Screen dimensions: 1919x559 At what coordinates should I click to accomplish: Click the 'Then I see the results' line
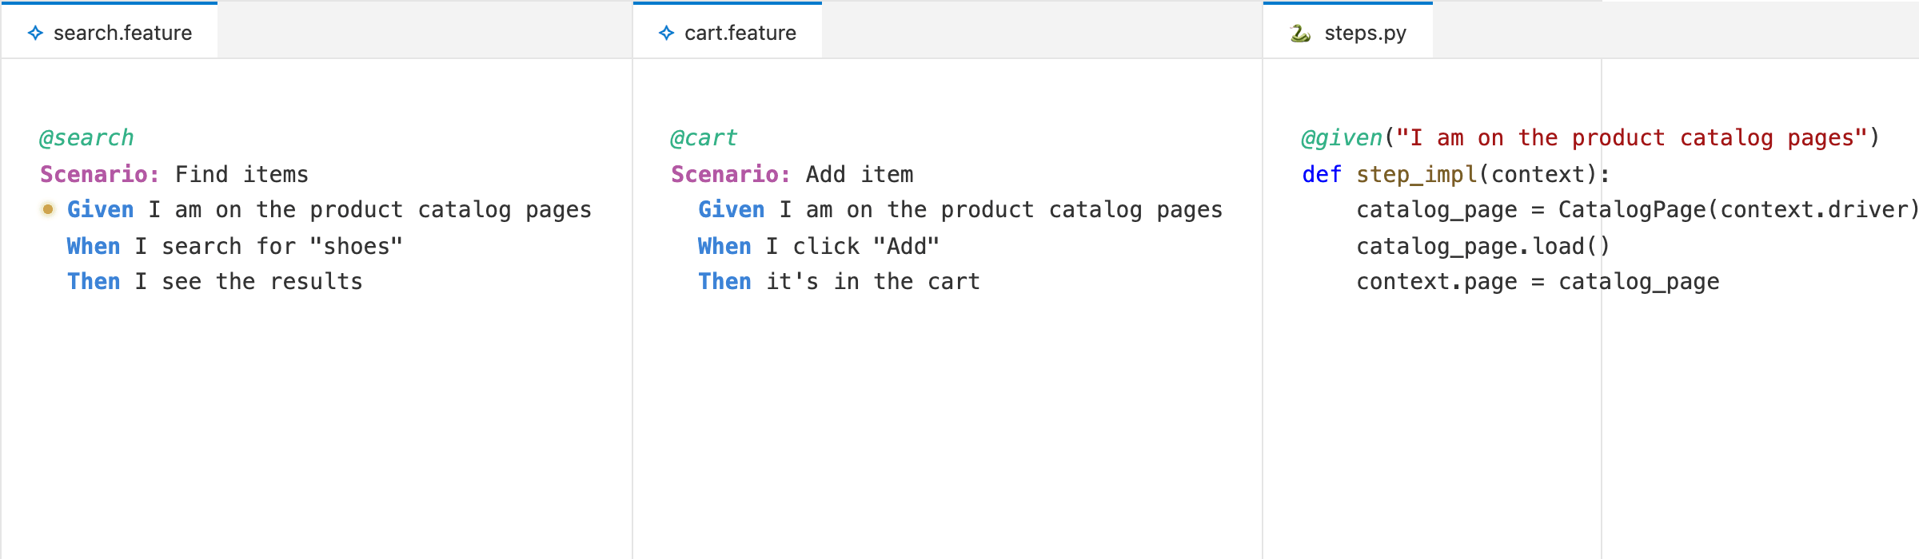215,281
